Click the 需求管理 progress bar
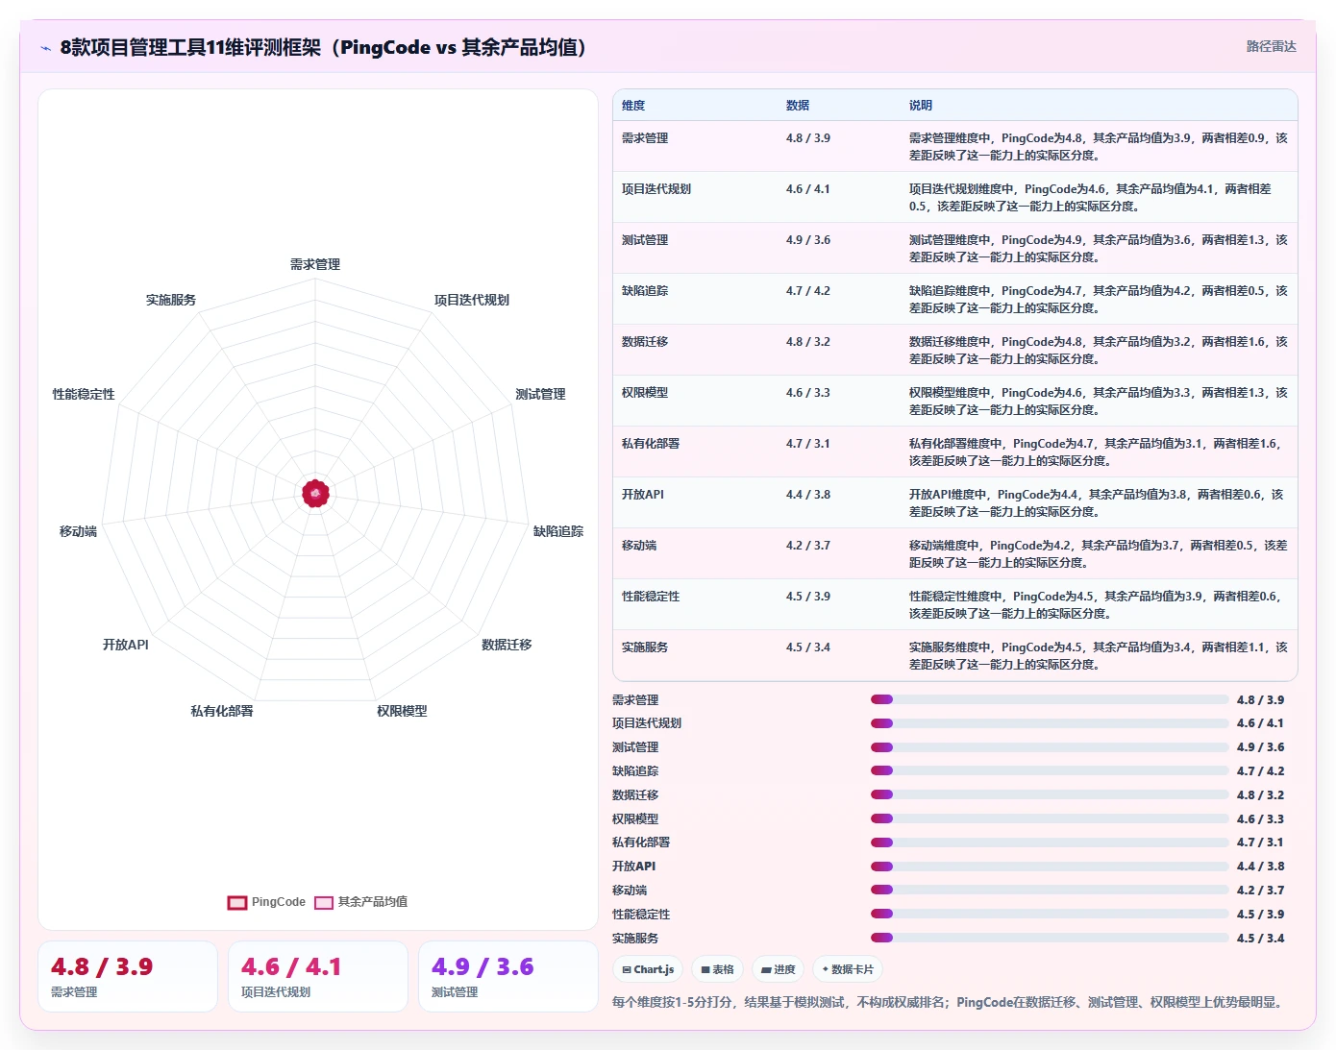The image size is (1336, 1050). click(x=1050, y=699)
